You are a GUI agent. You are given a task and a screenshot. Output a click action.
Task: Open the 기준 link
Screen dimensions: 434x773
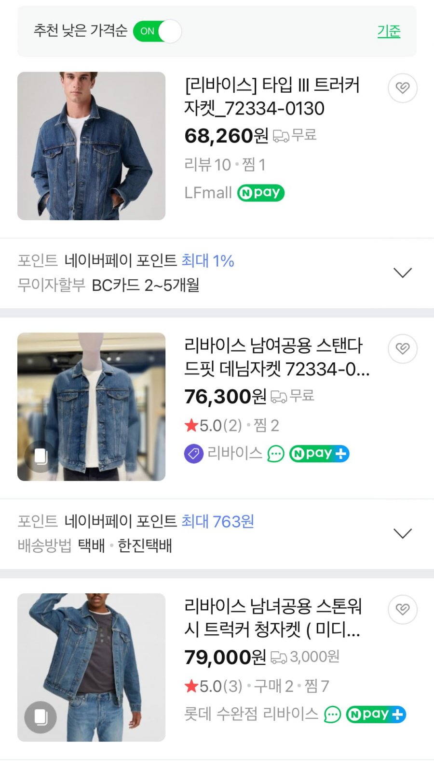click(389, 31)
